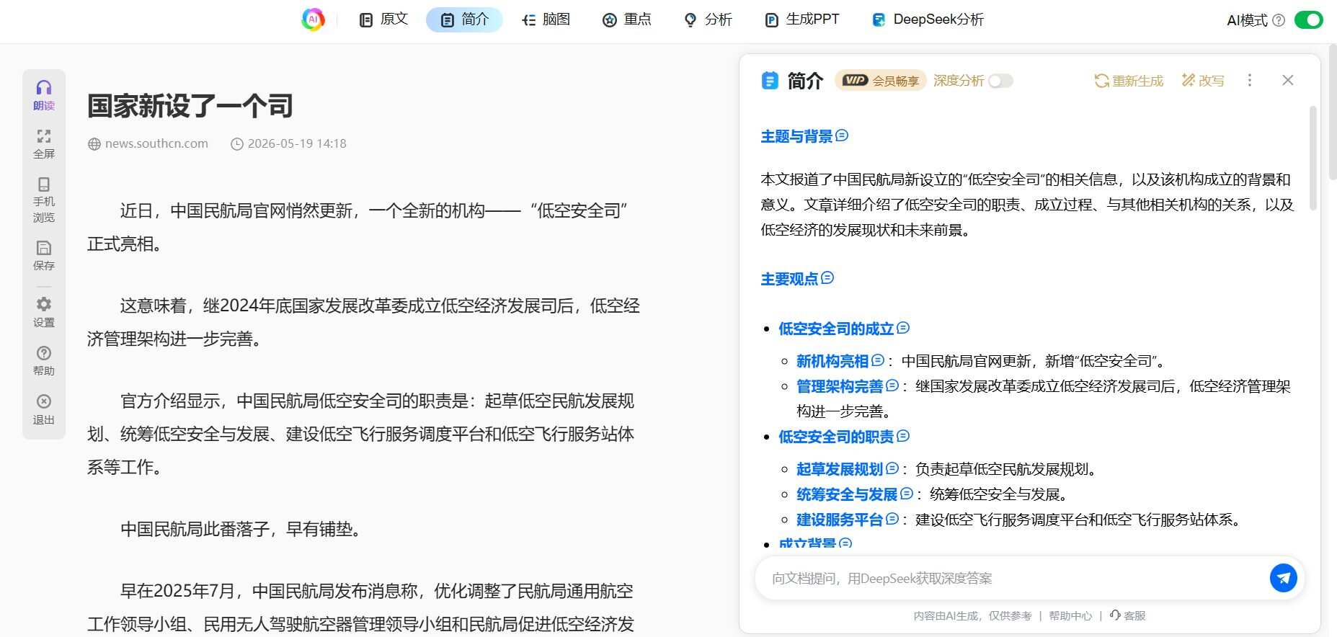Click the 主要观点 heading link
The height and width of the screenshot is (637, 1337).
[x=789, y=279]
